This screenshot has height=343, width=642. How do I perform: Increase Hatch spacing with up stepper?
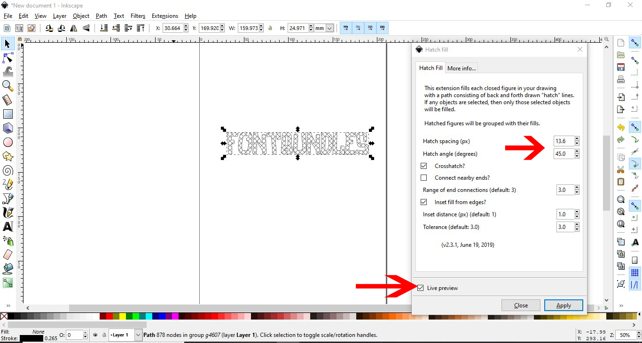coord(577,139)
